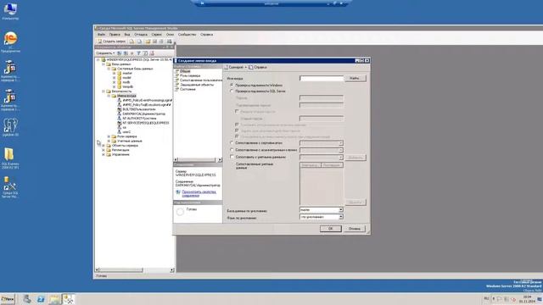Screen dimensions: 543x305
Task: Open the Соединить dropdown in Object Explorer
Action: coord(105,53)
